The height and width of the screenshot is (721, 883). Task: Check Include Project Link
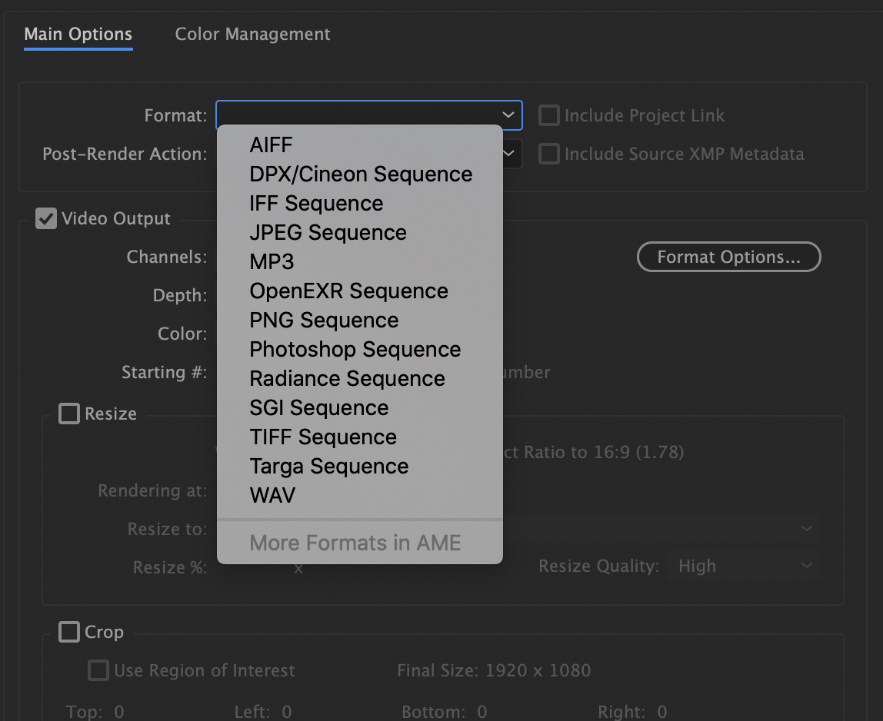(x=549, y=115)
